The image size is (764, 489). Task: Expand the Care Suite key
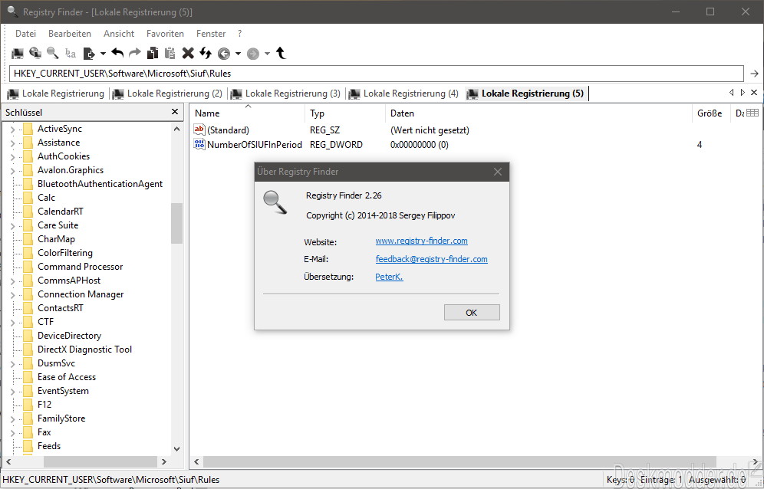tap(13, 226)
